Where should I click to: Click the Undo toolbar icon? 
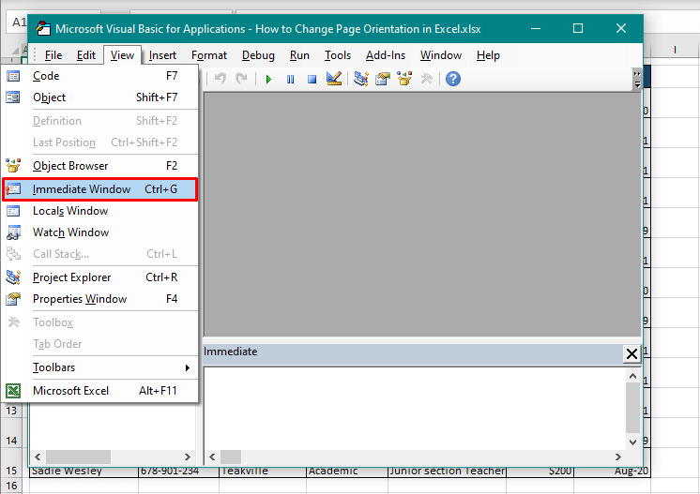pos(220,79)
